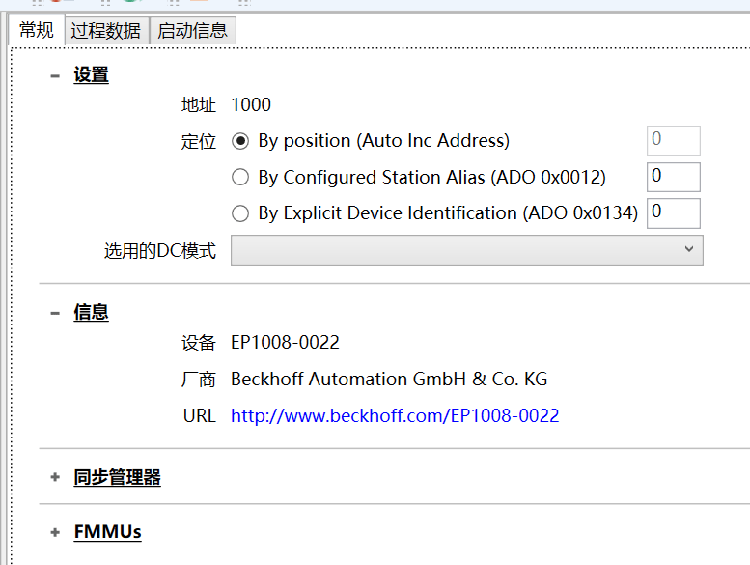This screenshot has width=750, height=565.
Task: Switch to the 常规 tab
Action: pyautogui.click(x=37, y=30)
